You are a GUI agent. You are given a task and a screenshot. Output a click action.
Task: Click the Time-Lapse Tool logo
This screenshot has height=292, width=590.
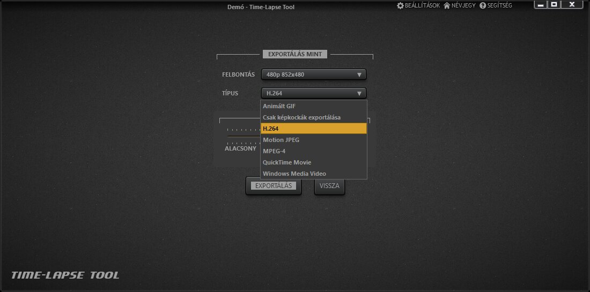pyautogui.click(x=65, y=275)
